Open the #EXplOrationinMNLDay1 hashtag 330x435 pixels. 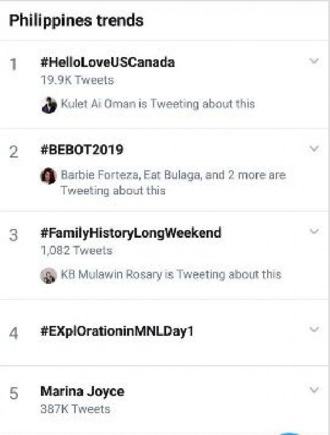[x=116, y=331]
